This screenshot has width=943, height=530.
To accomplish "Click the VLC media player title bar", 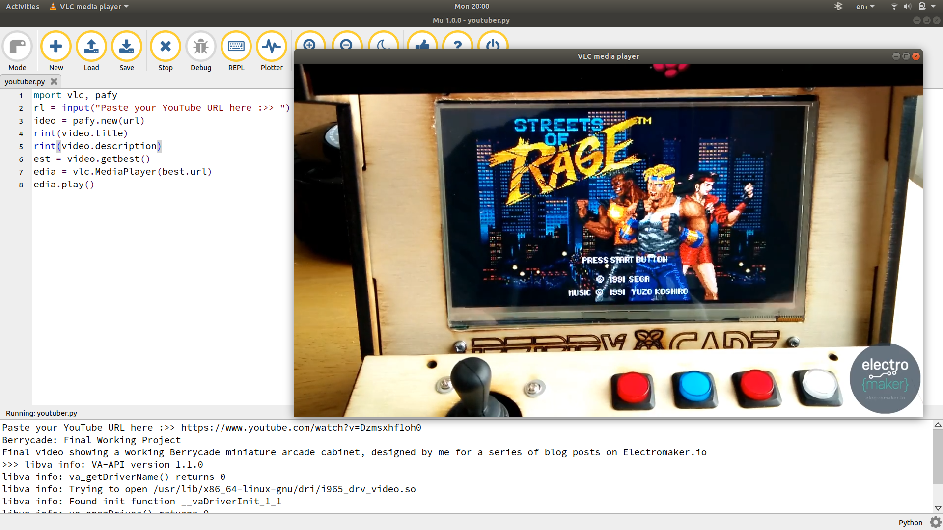I will click(608, 56).
